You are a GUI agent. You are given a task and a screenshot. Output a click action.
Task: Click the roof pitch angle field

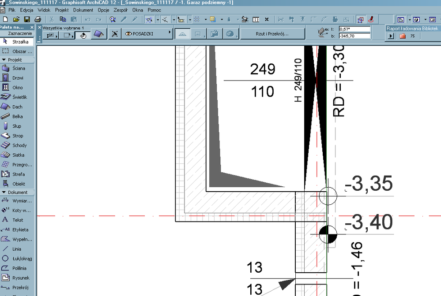pos(354,29)
